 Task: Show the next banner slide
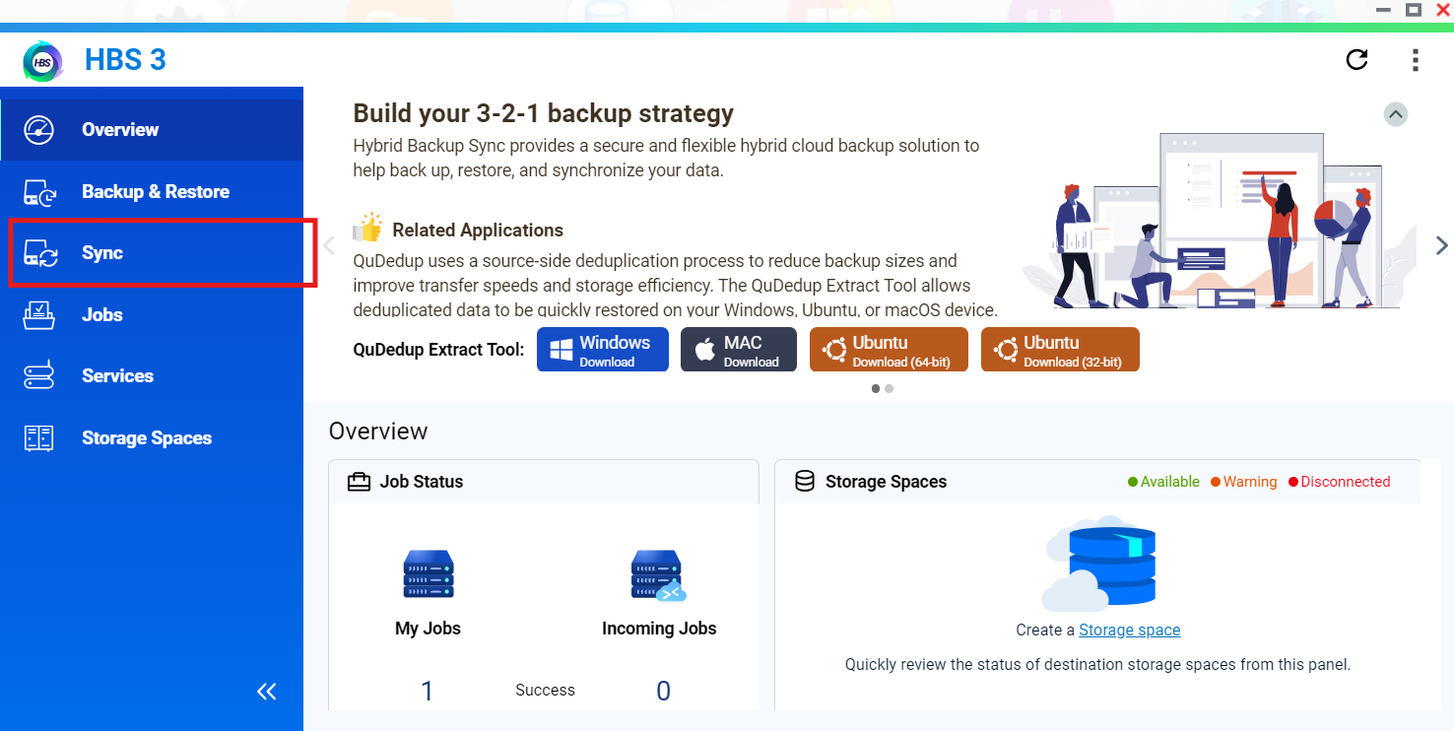coord(1441,245)
